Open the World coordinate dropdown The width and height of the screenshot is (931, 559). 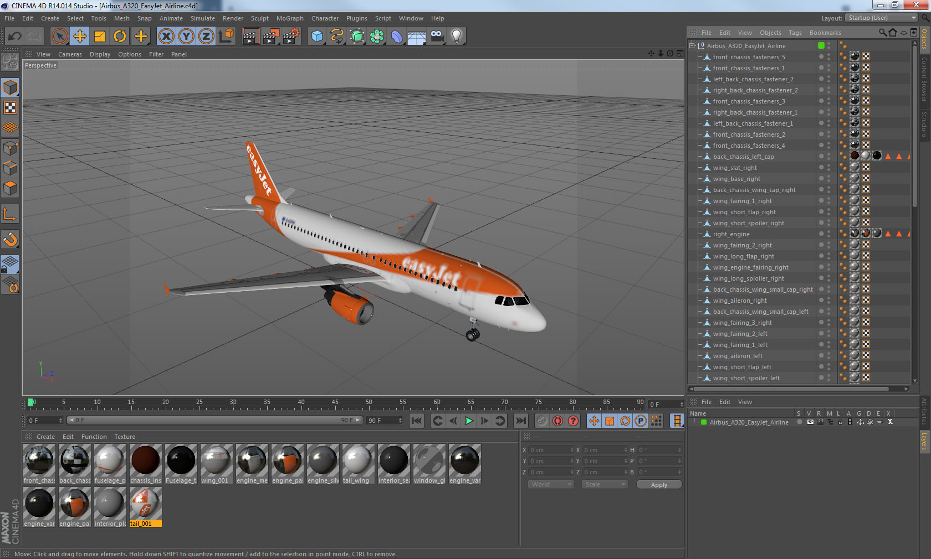[551, 484]
